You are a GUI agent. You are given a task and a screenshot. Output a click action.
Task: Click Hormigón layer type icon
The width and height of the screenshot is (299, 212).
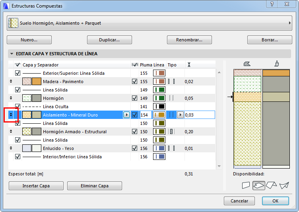(171, 98)
